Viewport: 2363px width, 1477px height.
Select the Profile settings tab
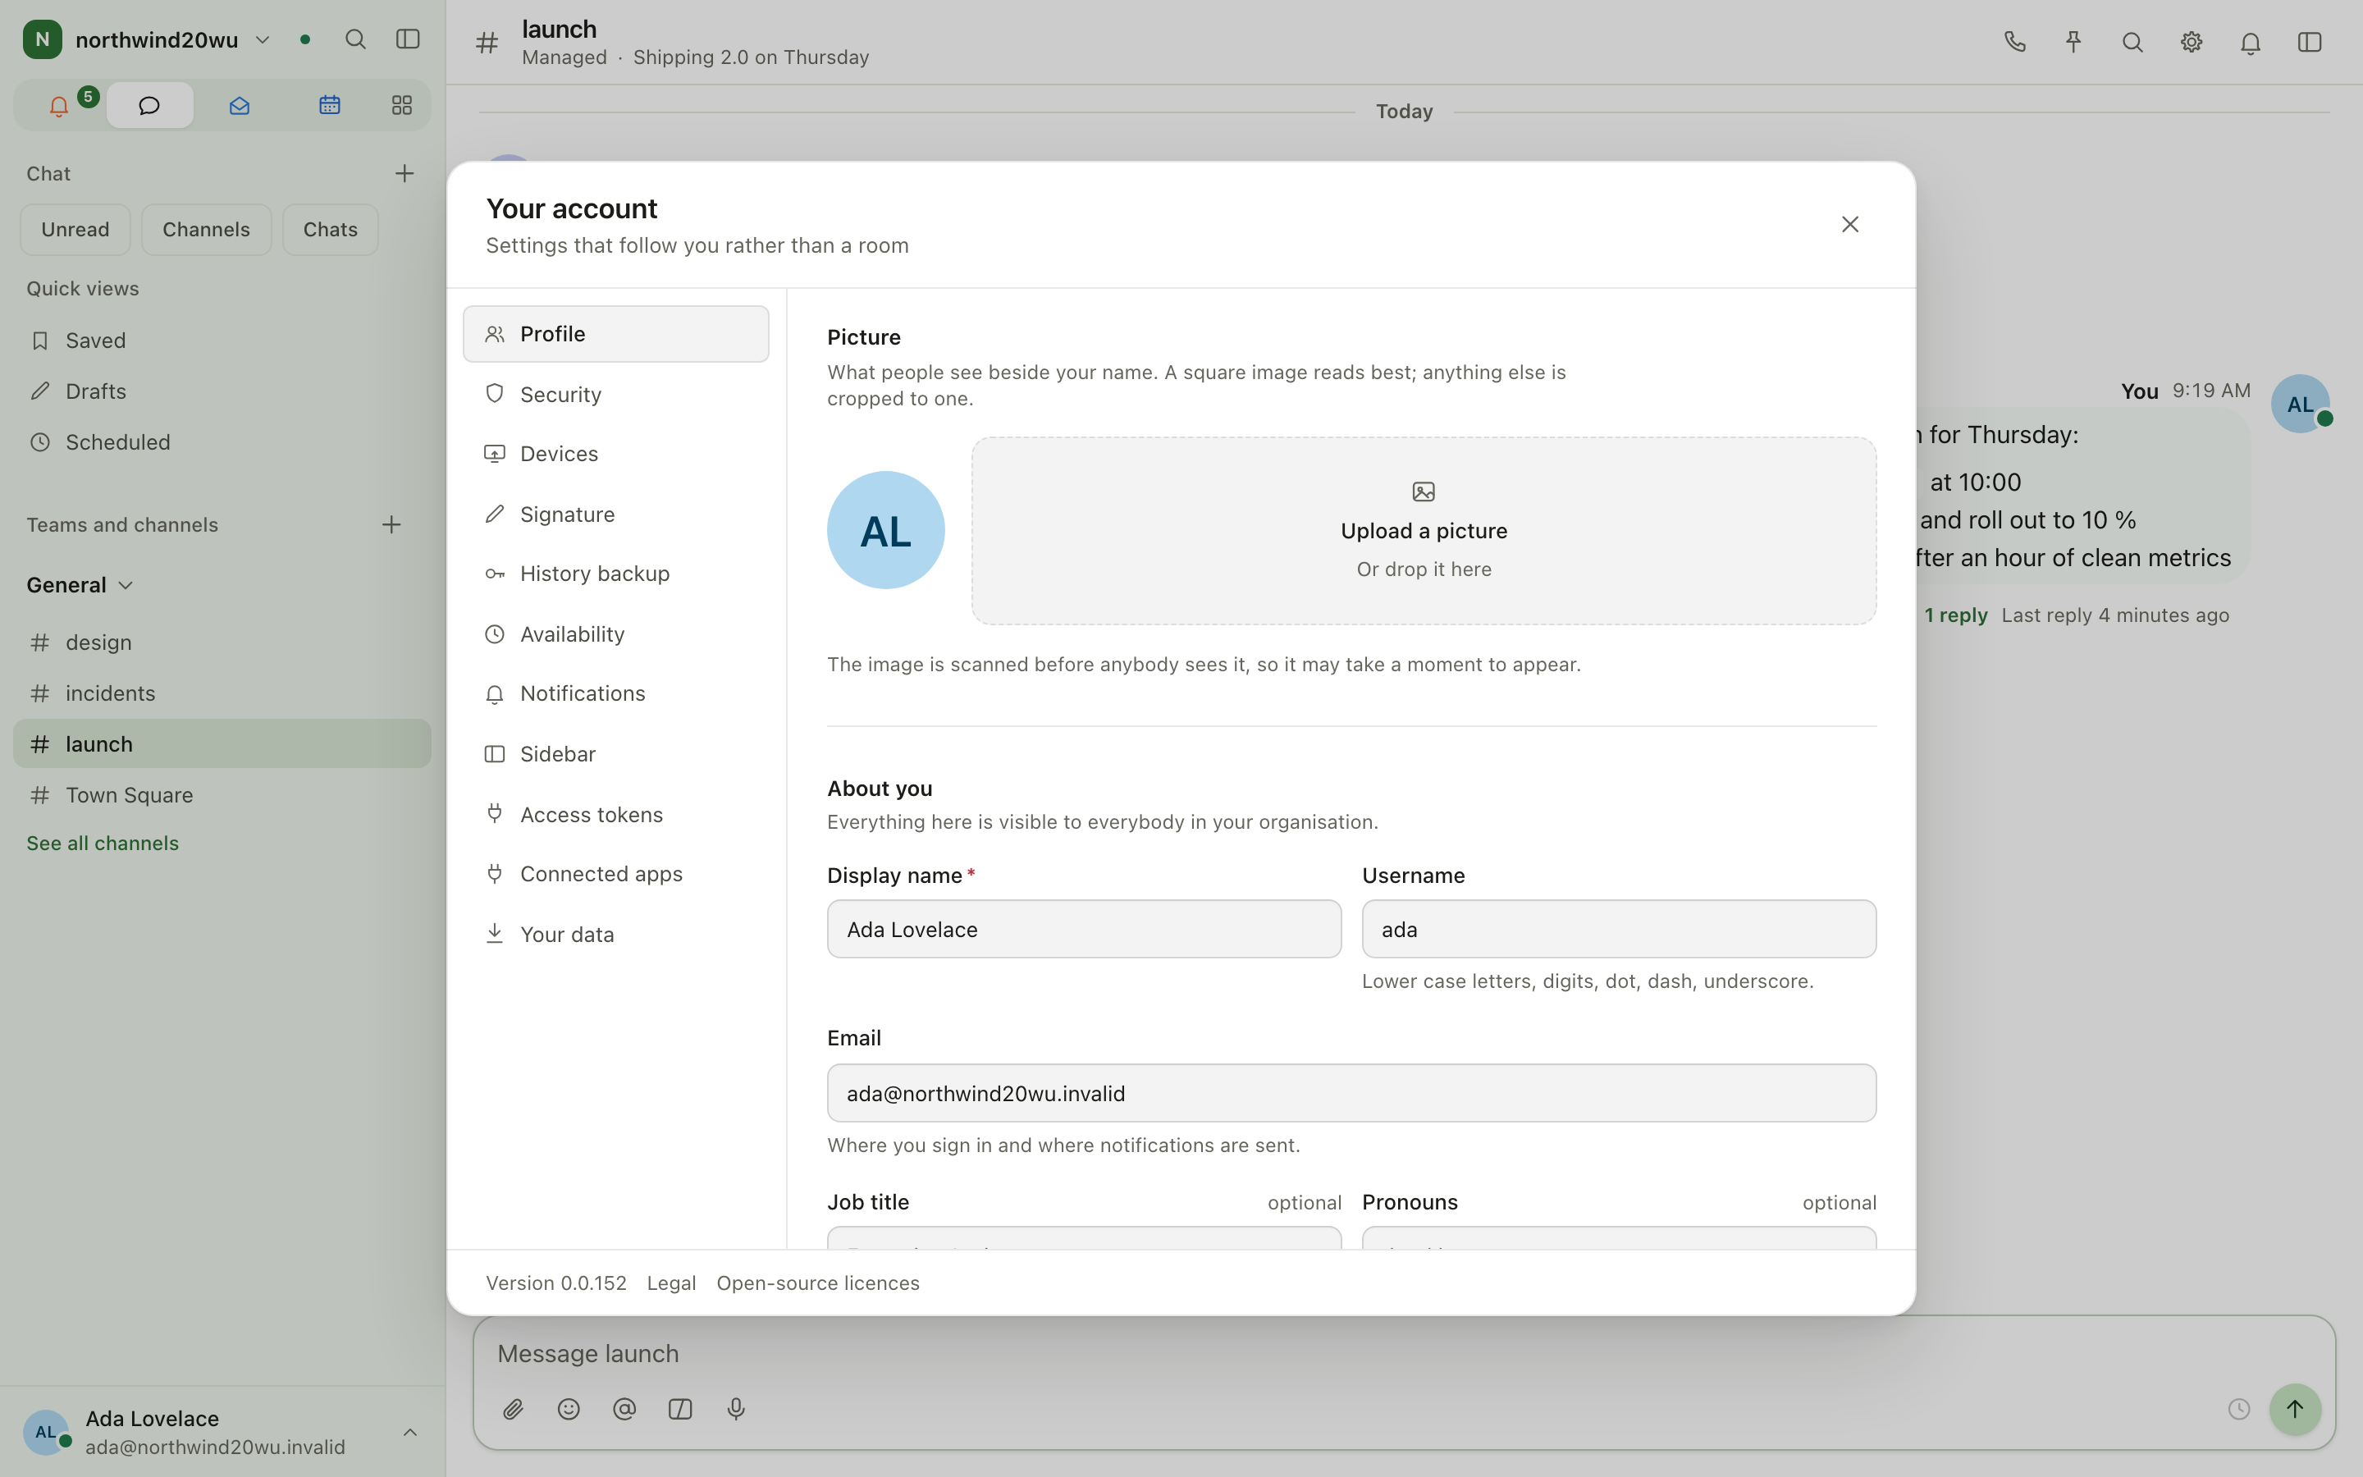pyautogui.click(x=616, y=334)
